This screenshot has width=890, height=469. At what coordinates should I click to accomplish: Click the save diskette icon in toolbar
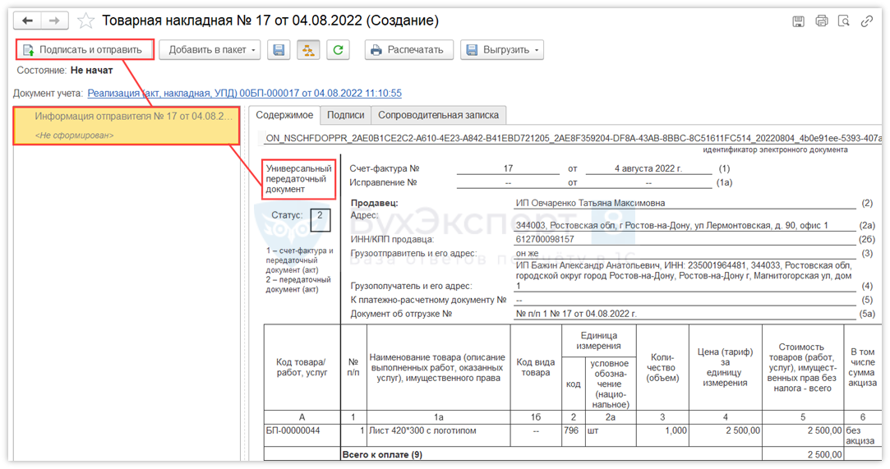[x=279, y=50]
